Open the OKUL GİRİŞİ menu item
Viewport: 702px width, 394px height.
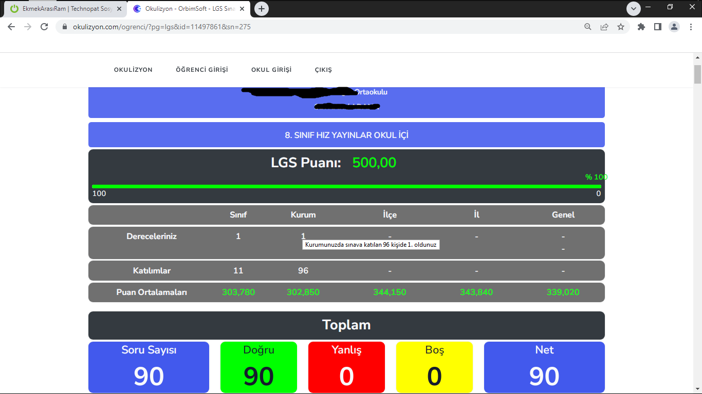pos(271,70)
